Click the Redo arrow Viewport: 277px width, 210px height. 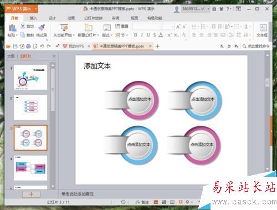coord(49,46)
